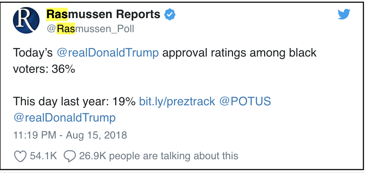Open the @realDonaldTrump mention on the last line
The image size is (366, 174).
65,118
